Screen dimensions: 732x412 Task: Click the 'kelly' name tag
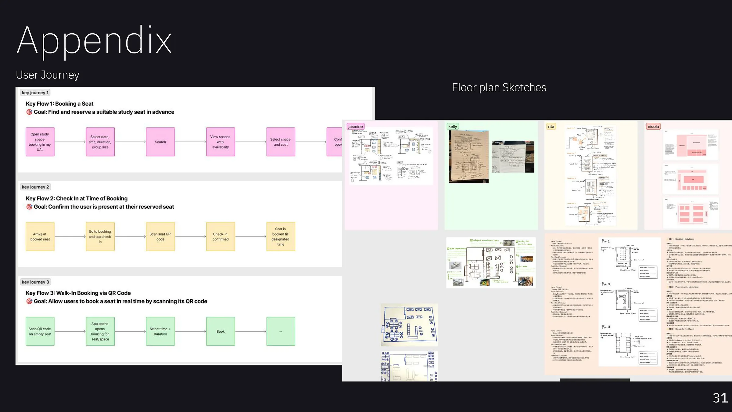point(453,126)
